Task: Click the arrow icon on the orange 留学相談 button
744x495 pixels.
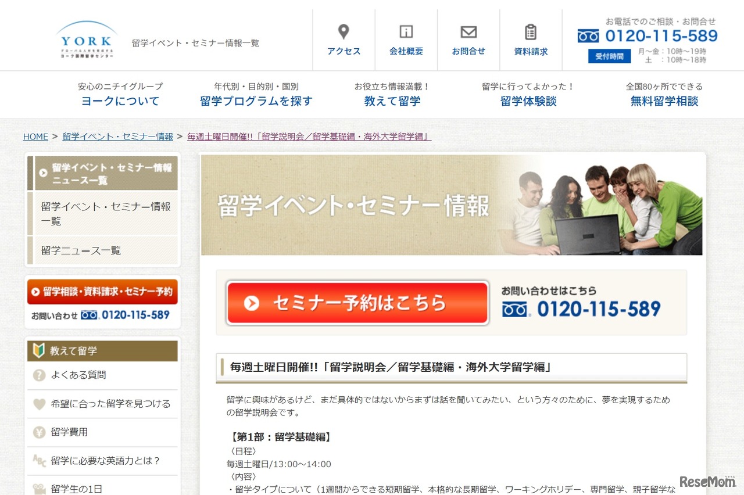Action: 35,292
